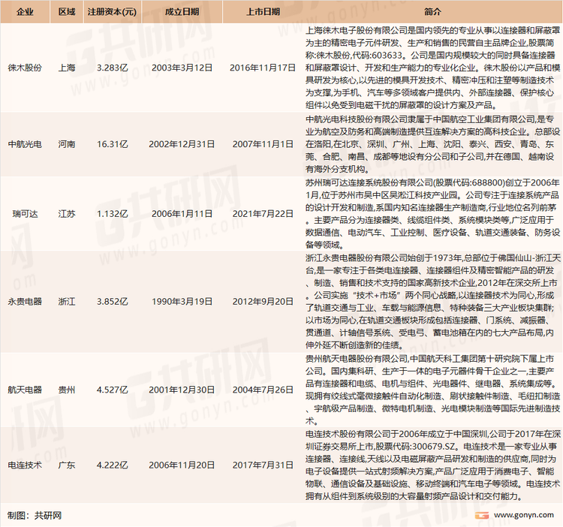Select company name 永贵电器
This screenshot has height=527, width=563.
point(25,302)
